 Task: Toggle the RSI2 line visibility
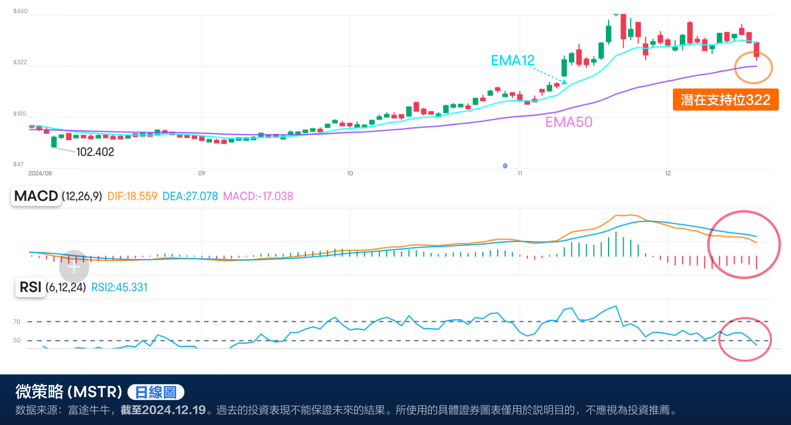pyautogui.click(x=119, y=288)
